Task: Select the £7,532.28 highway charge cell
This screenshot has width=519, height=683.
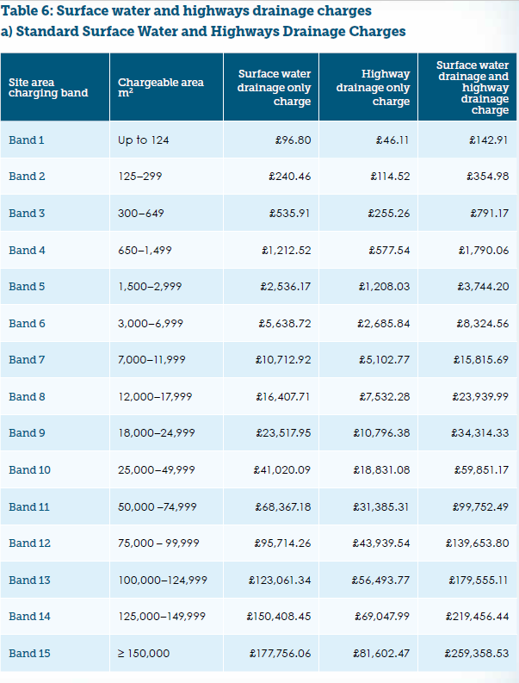Action: click(385, 397)
